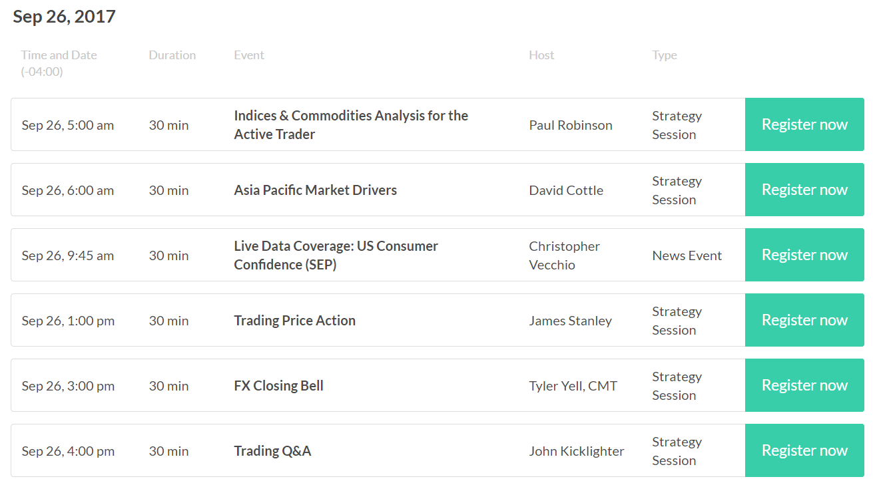Register for US Consumer Confidence coverage

coord(804,255)
